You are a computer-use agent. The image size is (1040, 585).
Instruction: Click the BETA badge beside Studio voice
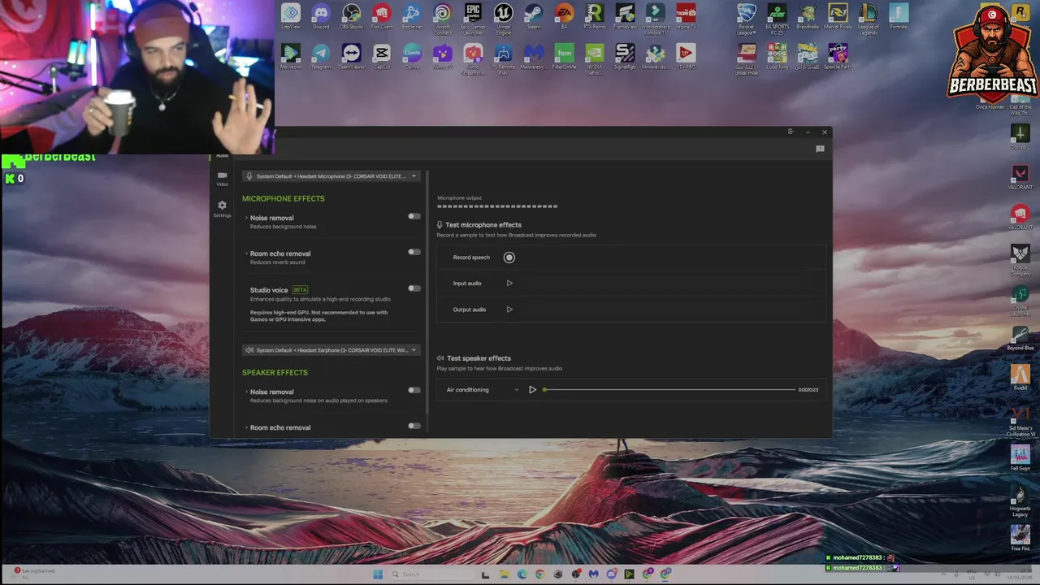click(300, 290)
